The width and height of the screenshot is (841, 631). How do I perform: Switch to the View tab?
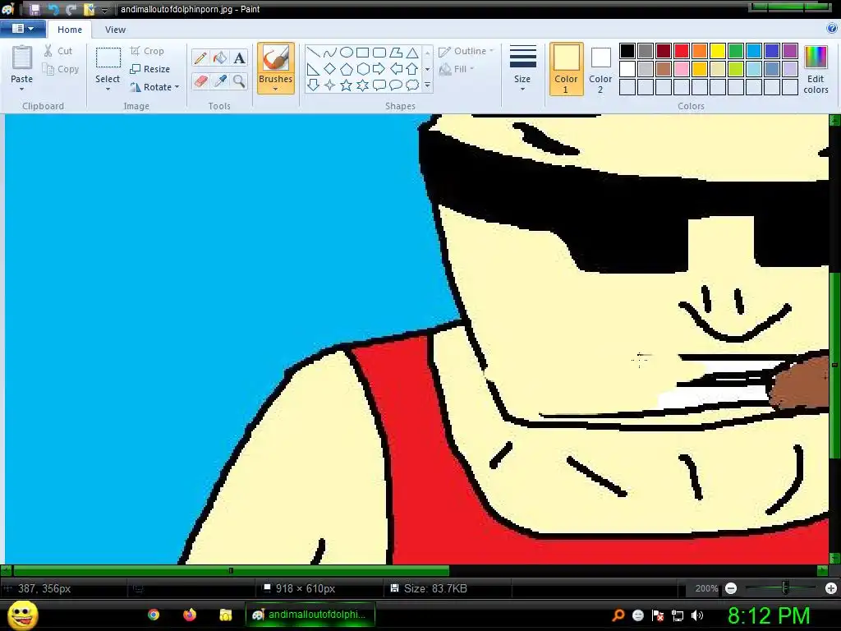[115, 30]
